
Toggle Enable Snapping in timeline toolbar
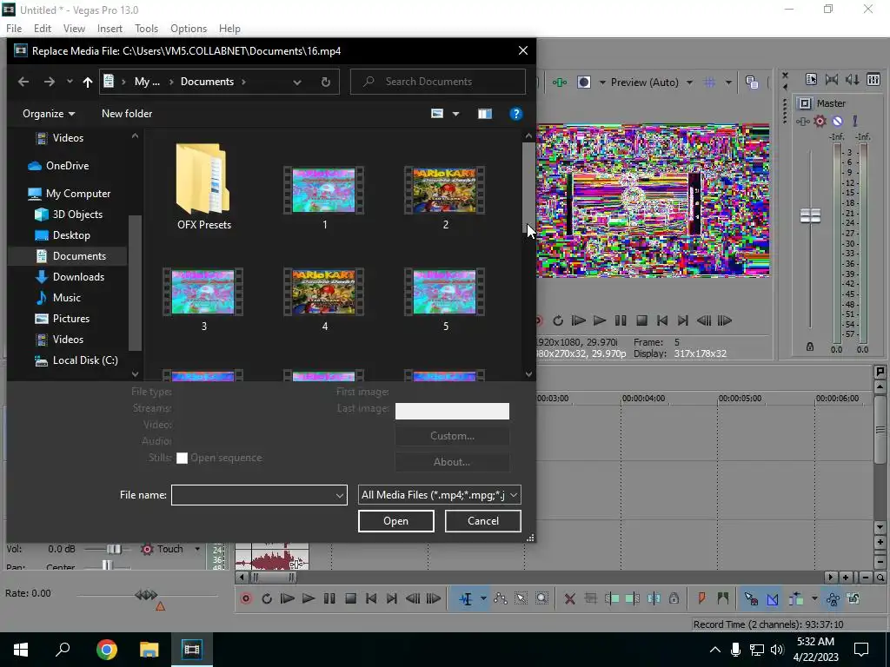coord(751,598)
